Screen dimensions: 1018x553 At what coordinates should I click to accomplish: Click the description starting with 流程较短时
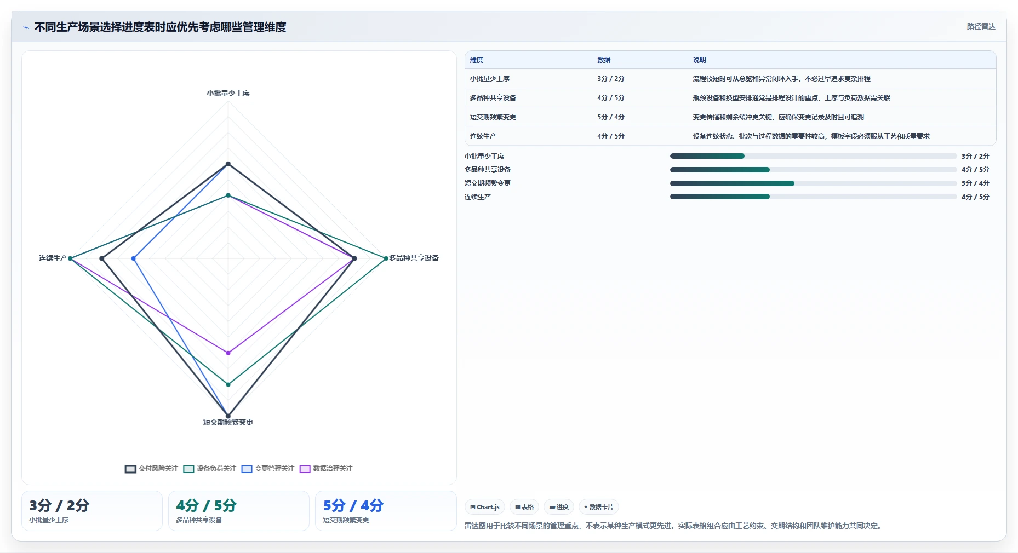tap(781, 79)
